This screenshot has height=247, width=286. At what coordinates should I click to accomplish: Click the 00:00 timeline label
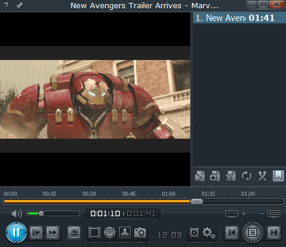pyautogui.click(x=11, y=194)
